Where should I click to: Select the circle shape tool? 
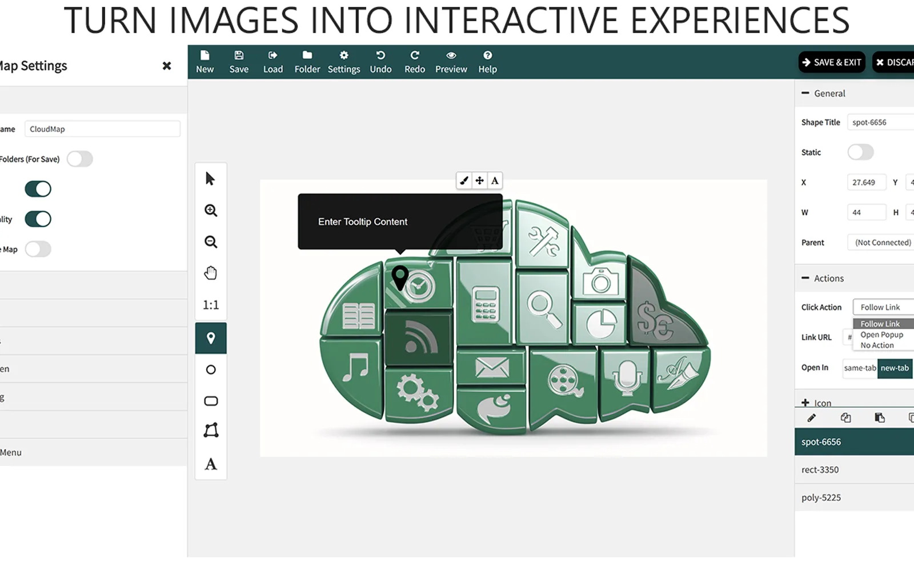211,370
